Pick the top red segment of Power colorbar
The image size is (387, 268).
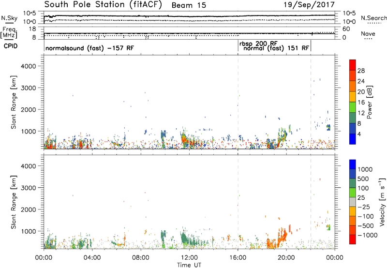pyautogui.click(x=353, y=65)
